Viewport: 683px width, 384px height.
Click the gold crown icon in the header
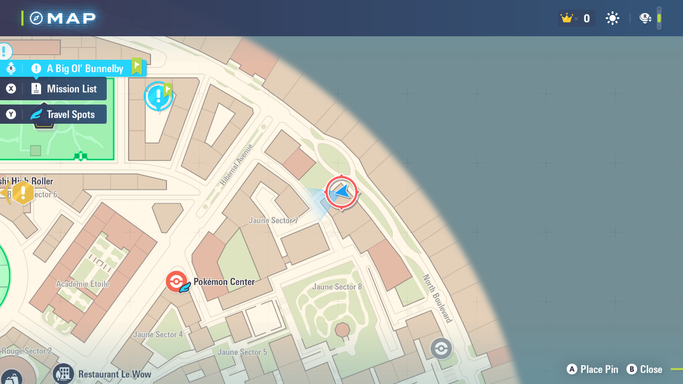(567, 19)
